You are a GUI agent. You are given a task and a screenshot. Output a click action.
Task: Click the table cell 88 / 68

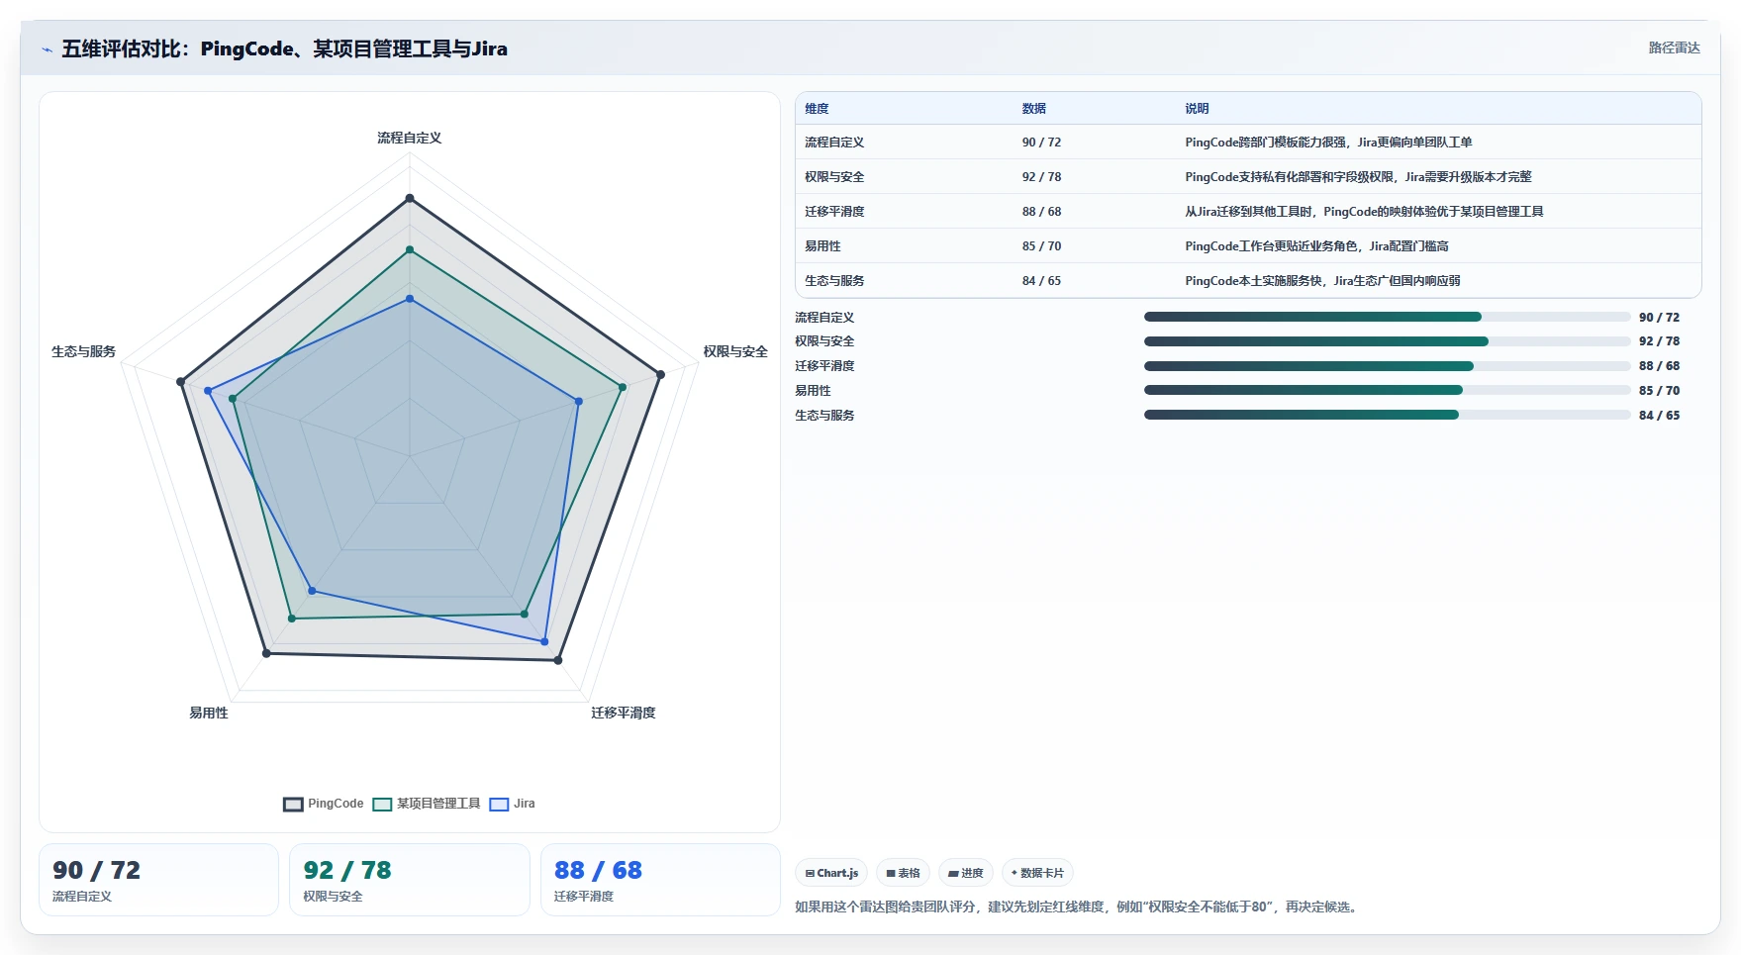click(1041, 212)
